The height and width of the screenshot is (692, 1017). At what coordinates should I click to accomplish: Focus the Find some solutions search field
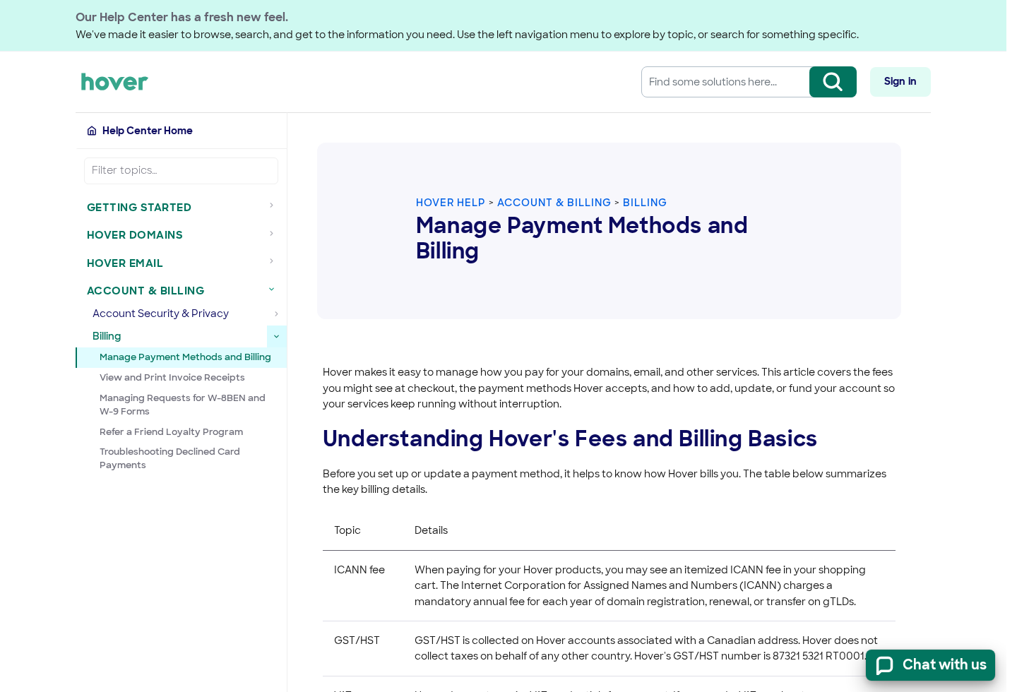tap(725, 82)
